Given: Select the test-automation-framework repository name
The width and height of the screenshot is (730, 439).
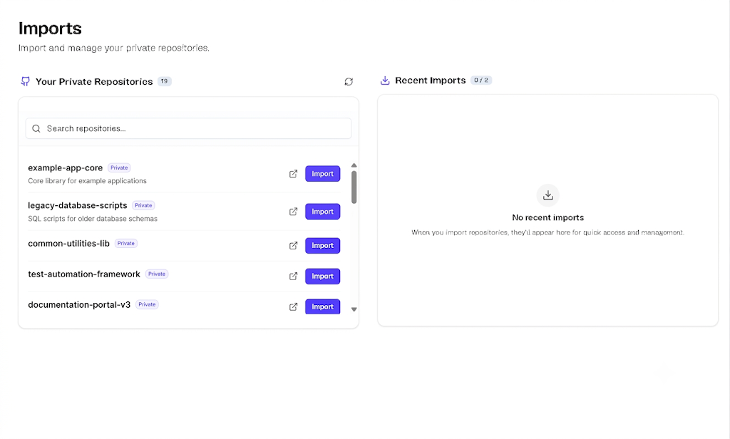Looking at the screenshot, I should tap(84, 274).
